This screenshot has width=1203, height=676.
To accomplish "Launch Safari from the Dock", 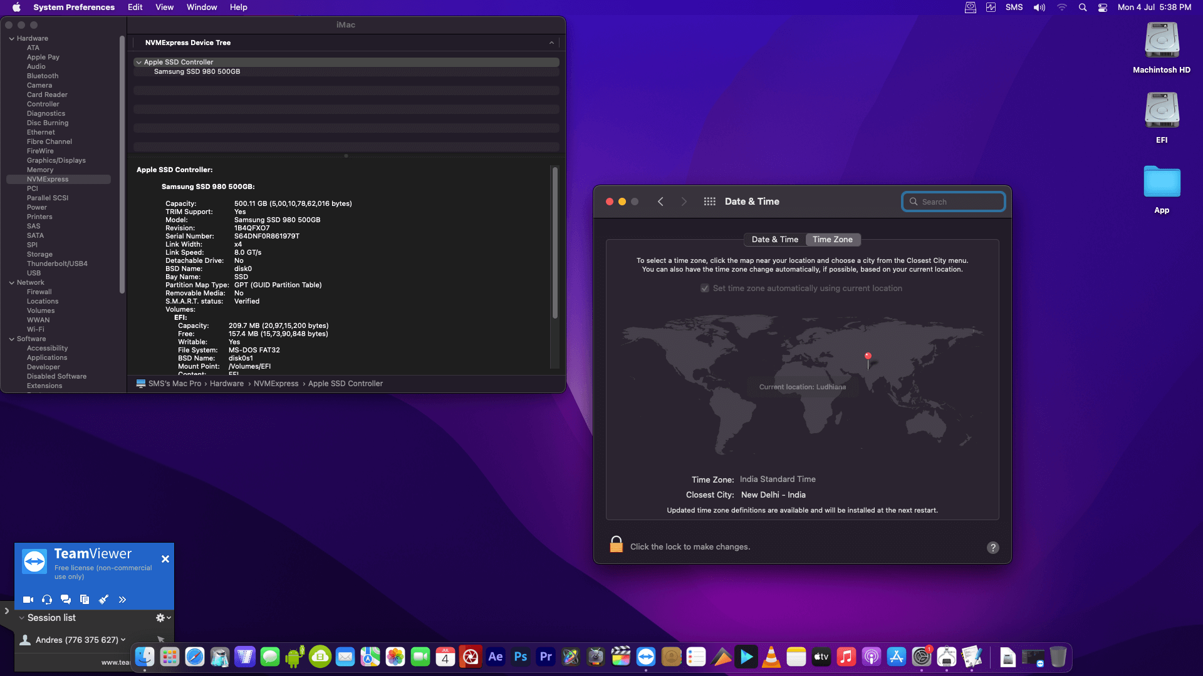I will click(x=195, y=657).
